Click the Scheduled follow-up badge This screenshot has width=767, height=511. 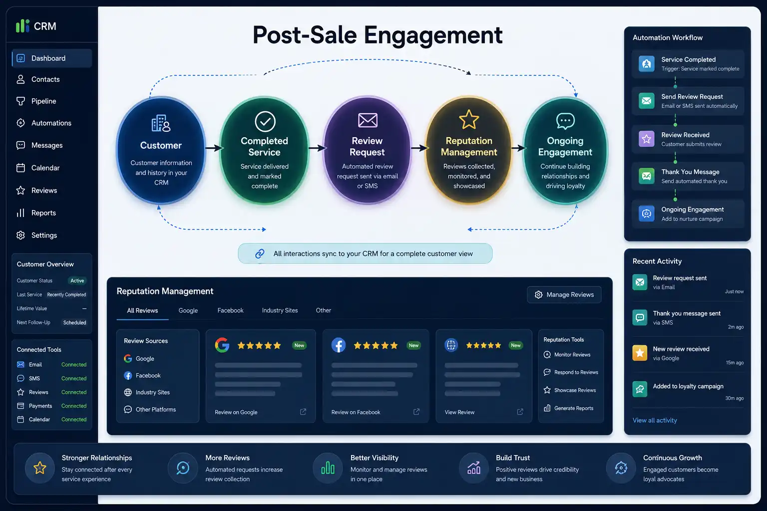pos(74,323)
